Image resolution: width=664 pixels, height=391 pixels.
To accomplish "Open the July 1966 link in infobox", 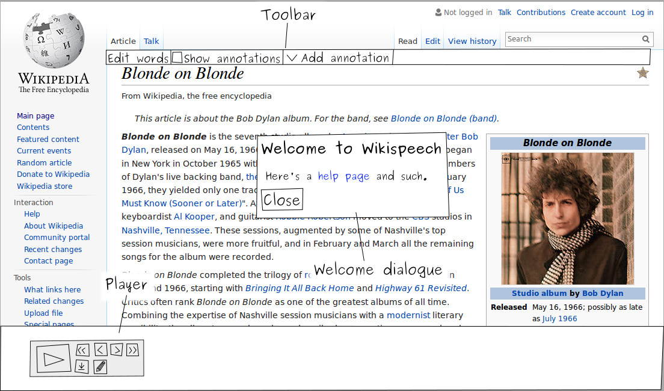I will (x=559, y=319).
